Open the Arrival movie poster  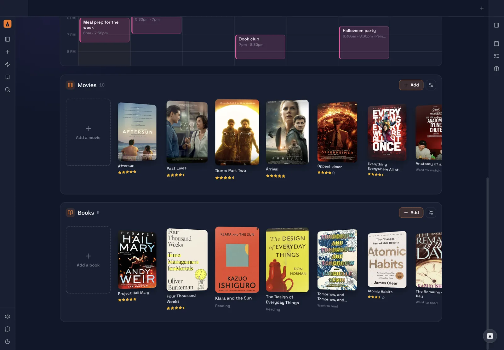[287, 132]
